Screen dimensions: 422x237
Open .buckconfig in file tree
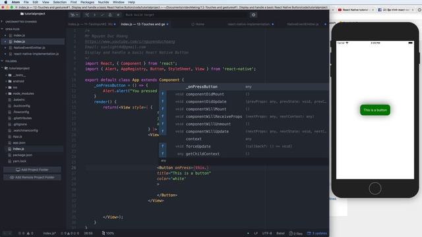point(22,106)
